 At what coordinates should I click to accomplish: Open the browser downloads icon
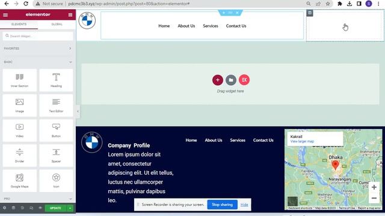pos(350,4)
